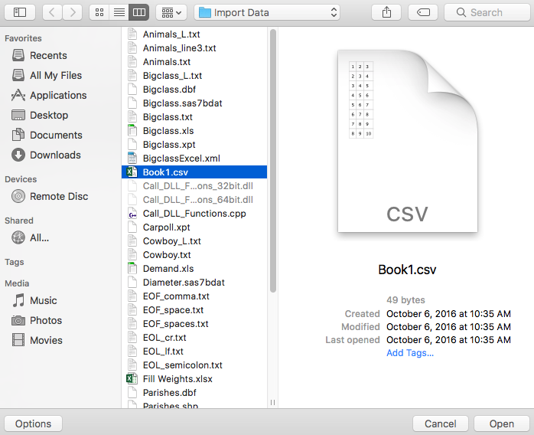Select the file EOL_lf.txt
Image resolution: width=534 pixels, height=435 pixels.
click(194, 352)
